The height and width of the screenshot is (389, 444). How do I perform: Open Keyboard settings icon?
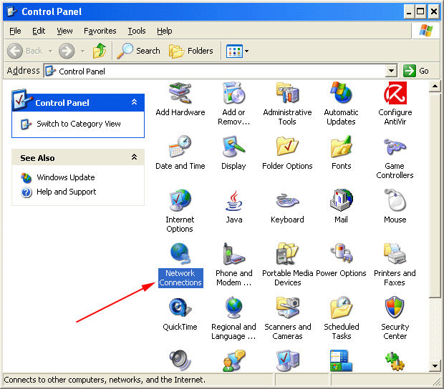(x=287, y=201)
